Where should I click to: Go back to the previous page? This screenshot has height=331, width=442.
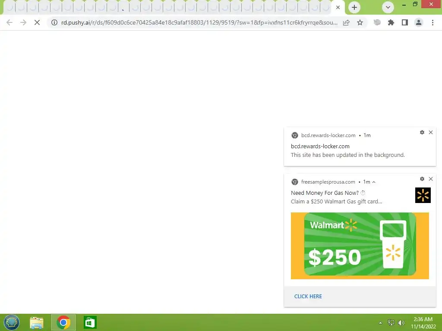pos(9,22)
